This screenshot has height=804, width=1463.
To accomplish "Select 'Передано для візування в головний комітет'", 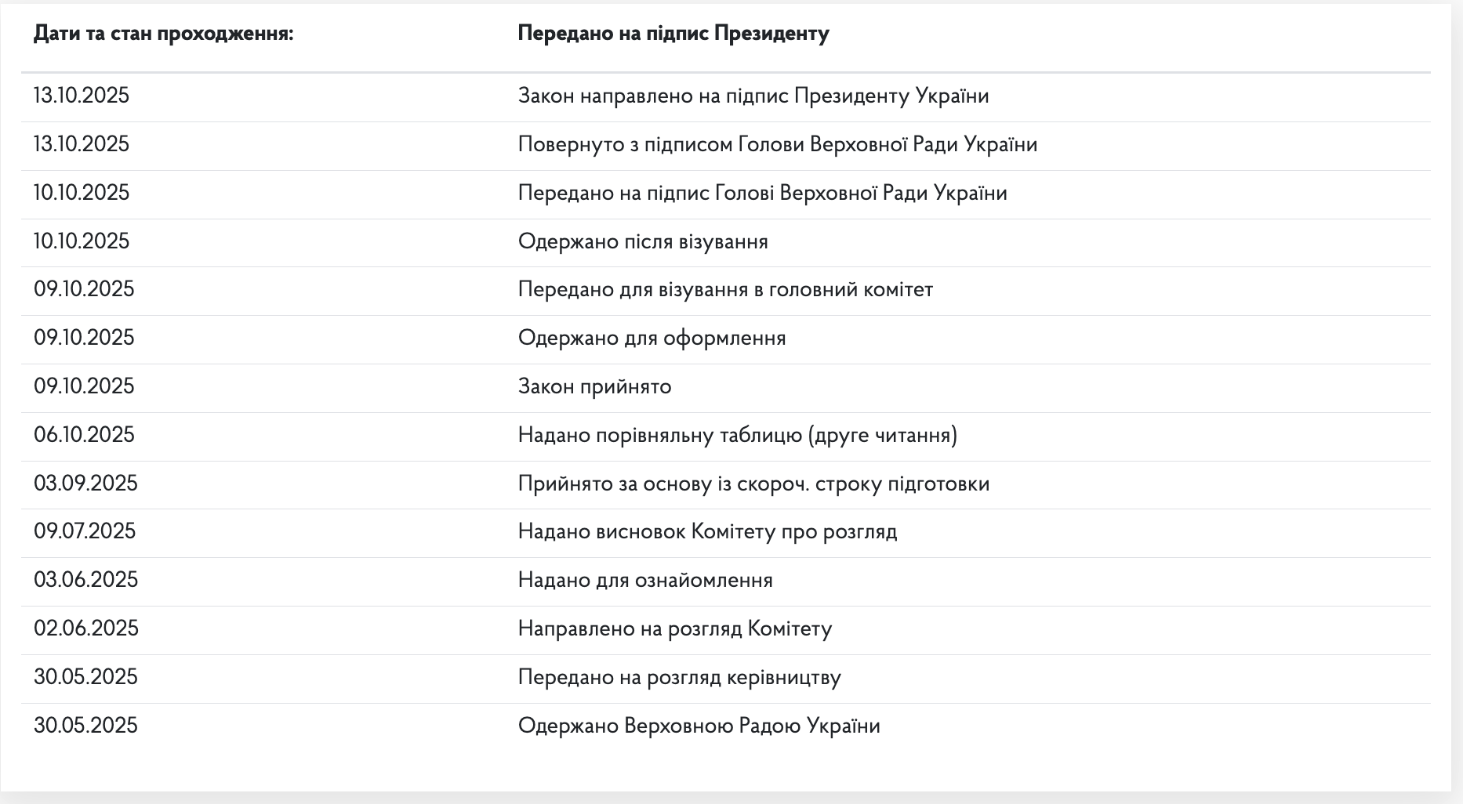I will [x=725, y=290].
